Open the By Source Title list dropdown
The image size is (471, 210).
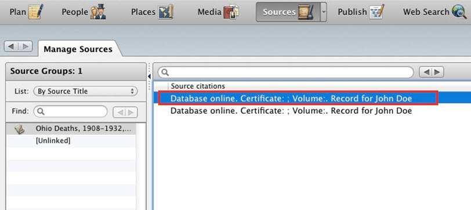point(86,91)
